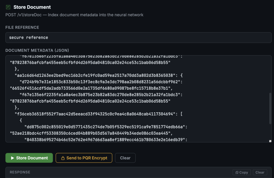This screenshot has width=274, height=178.
Task: Copy the response output
Action: click(242, 172)
